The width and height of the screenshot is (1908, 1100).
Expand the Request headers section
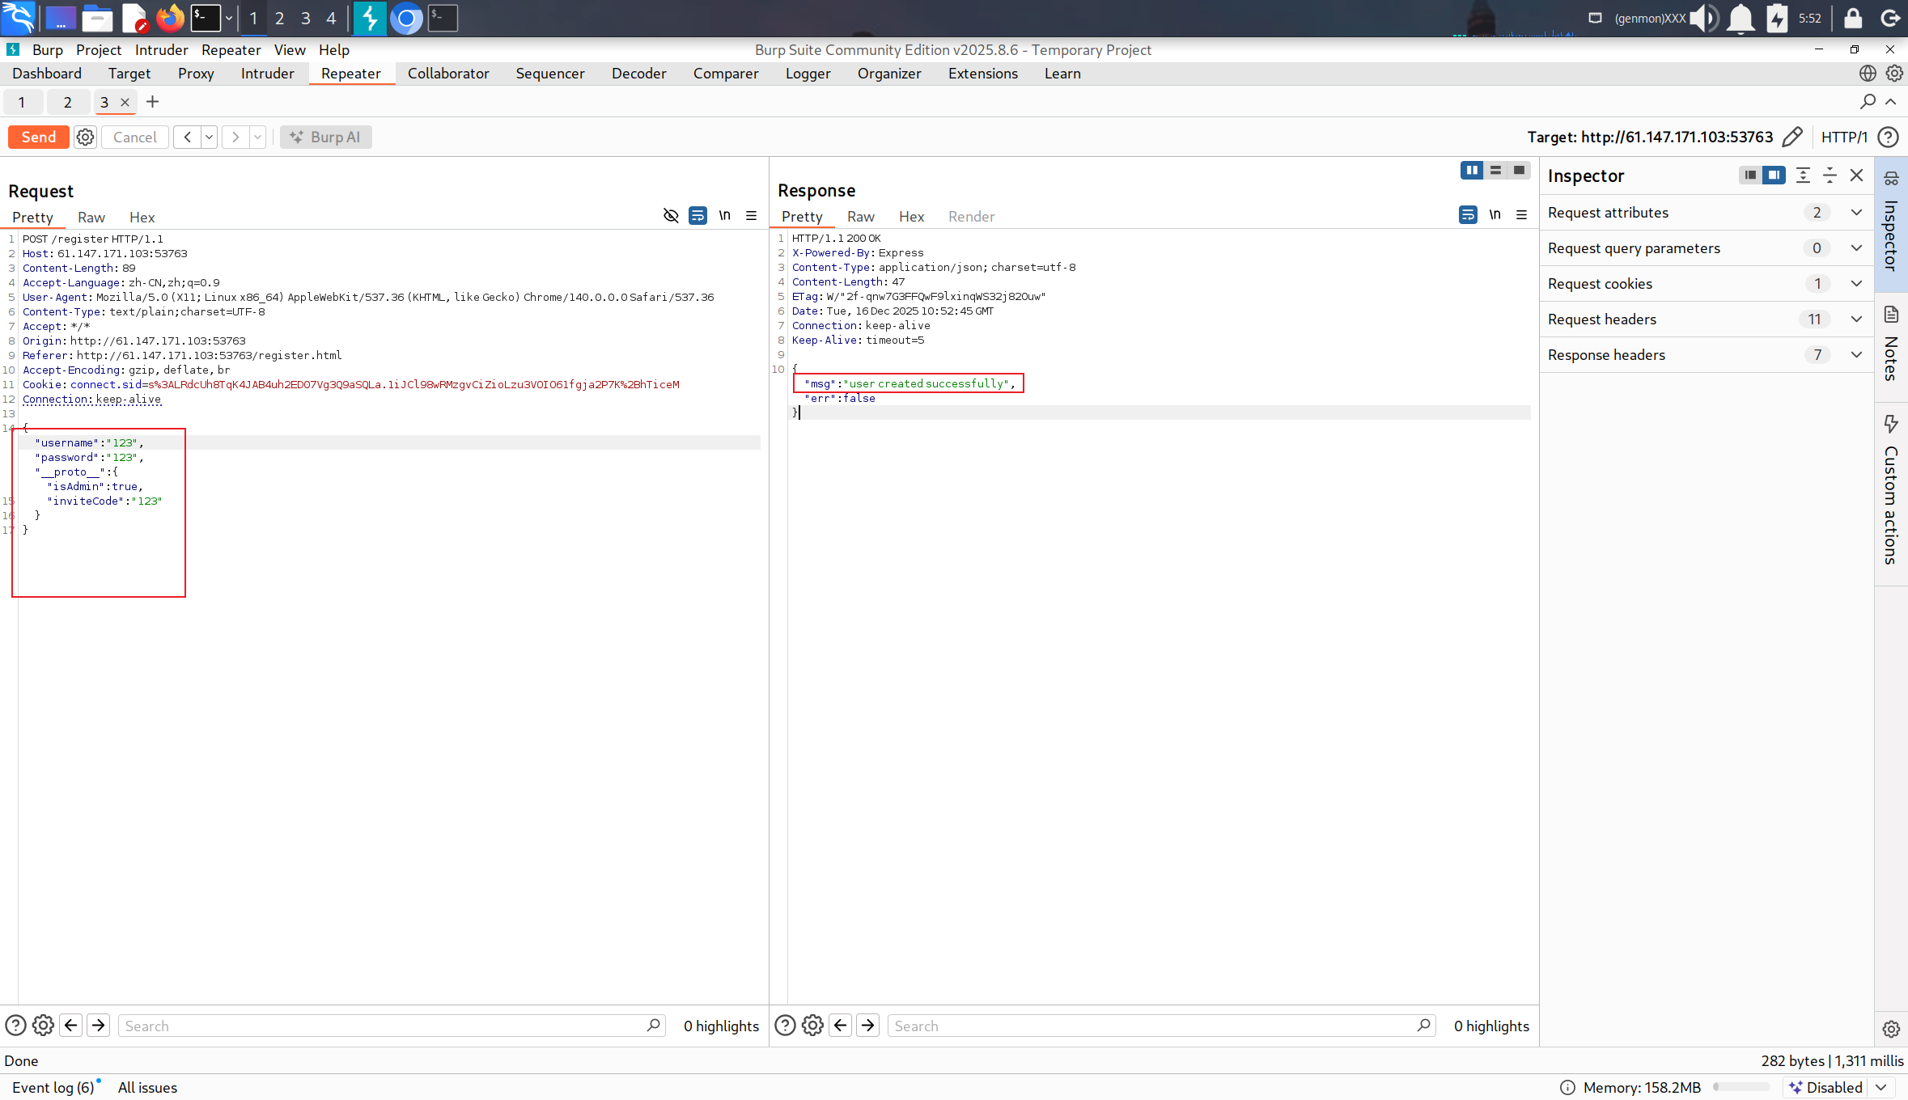[1856, 319]
